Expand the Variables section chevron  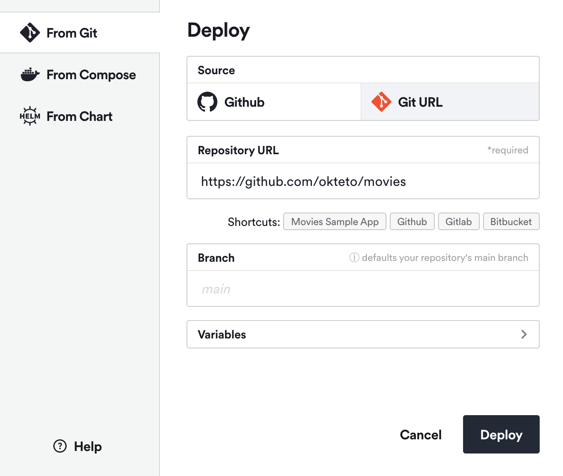pyautogui.click(x=524, y=334)
